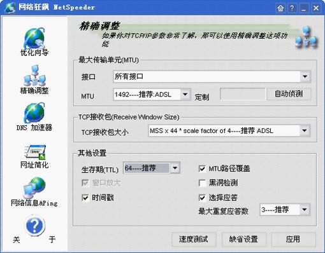
Task: Click the home icon in title bar
Action: pos(280,8)
